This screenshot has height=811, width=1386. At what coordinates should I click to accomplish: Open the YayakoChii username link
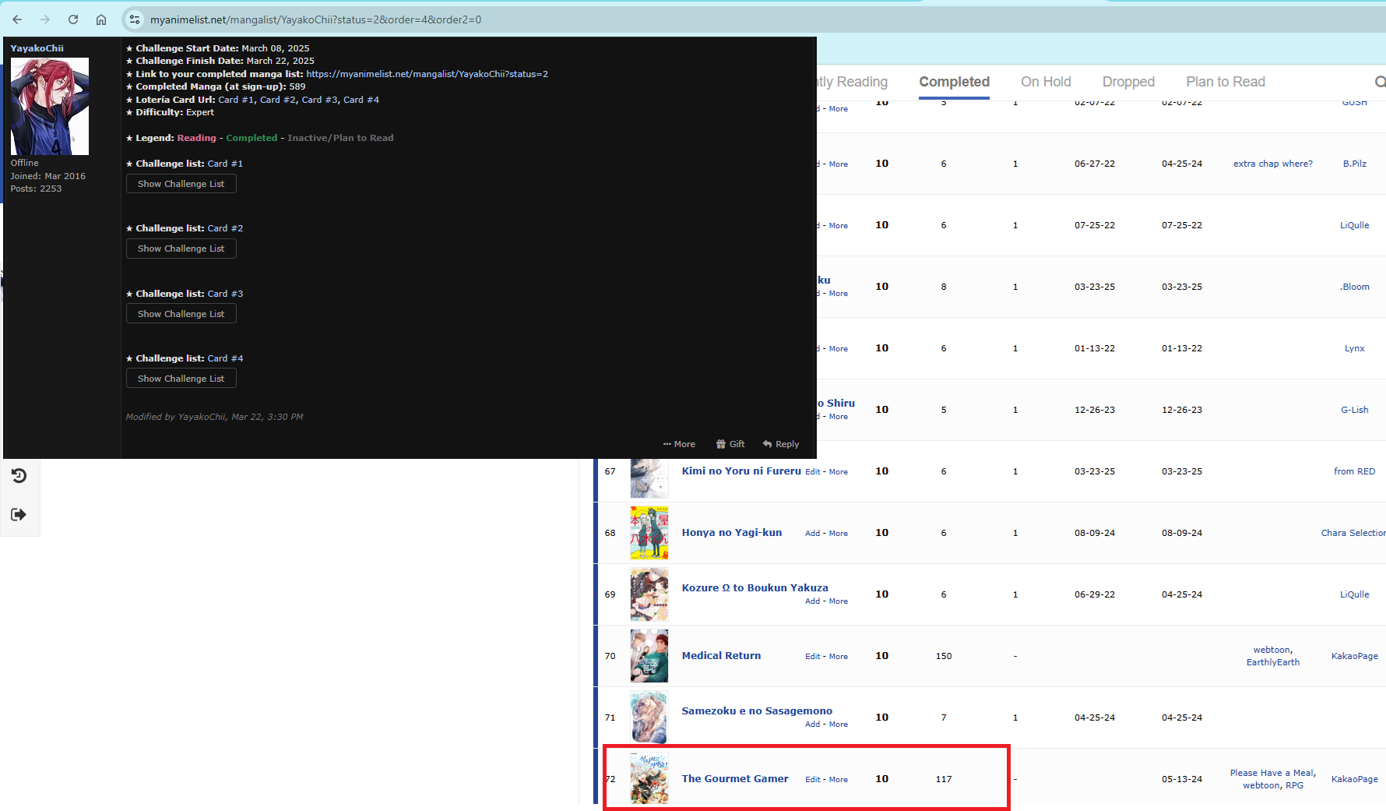(x=37, y=48)
